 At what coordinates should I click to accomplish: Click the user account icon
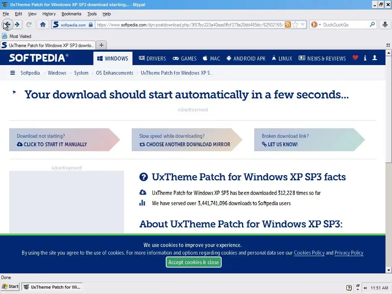coord(375,58)
